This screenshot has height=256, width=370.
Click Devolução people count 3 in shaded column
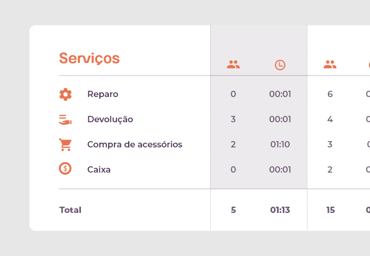point(233,119)
